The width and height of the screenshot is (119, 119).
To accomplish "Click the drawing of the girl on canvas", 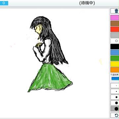I will tap(50, 54).
